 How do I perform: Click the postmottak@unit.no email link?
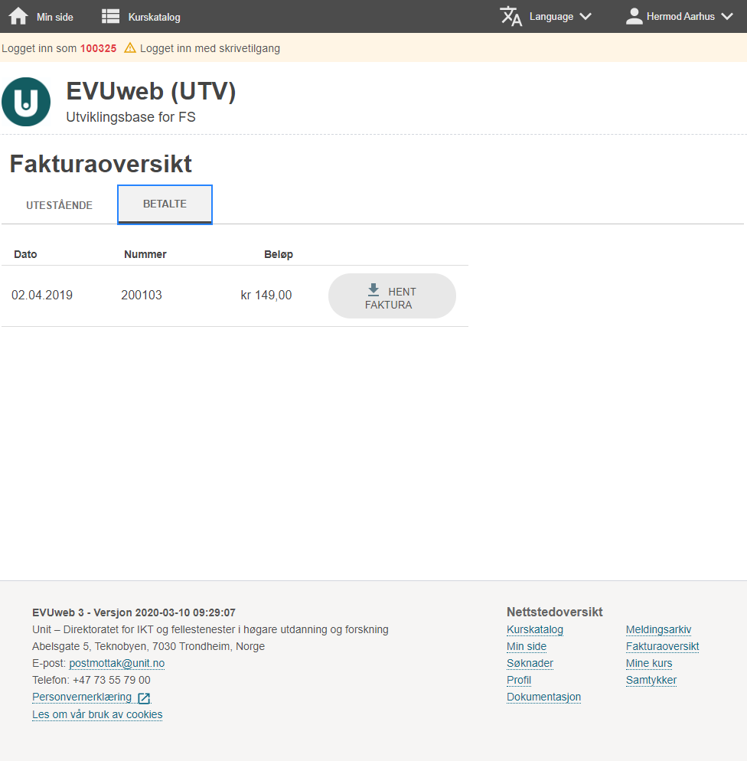(117, 664)
